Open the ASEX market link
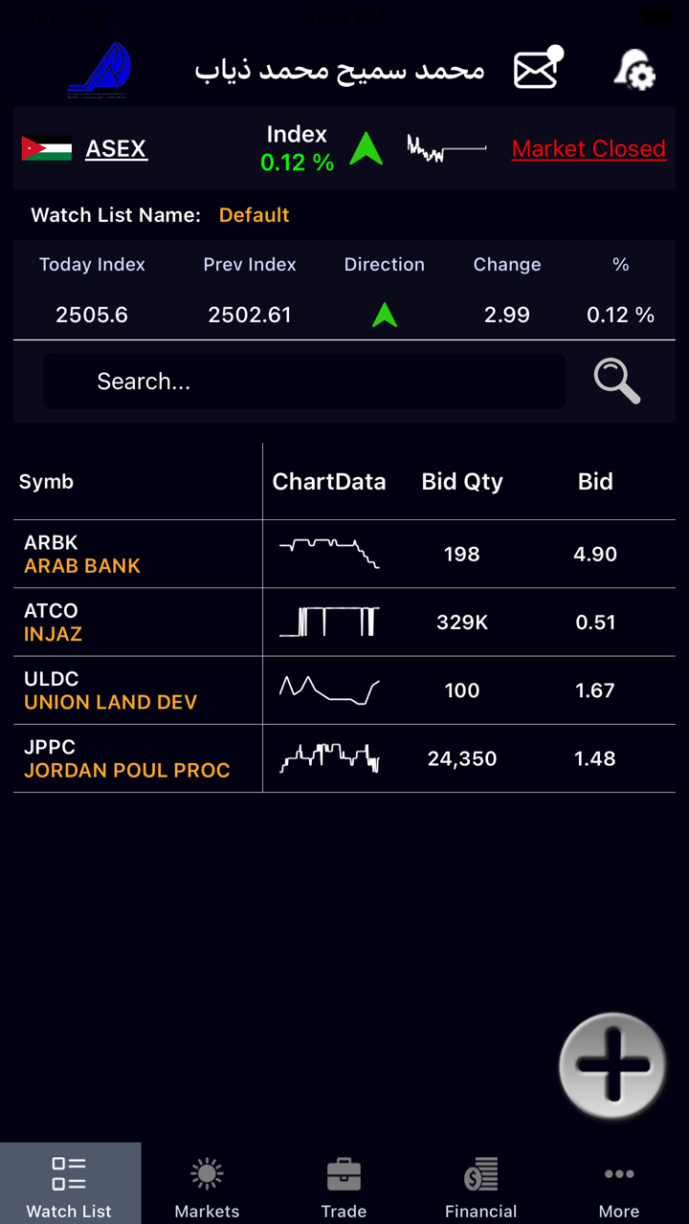The image size is (689, 1224). pos(116,149)
